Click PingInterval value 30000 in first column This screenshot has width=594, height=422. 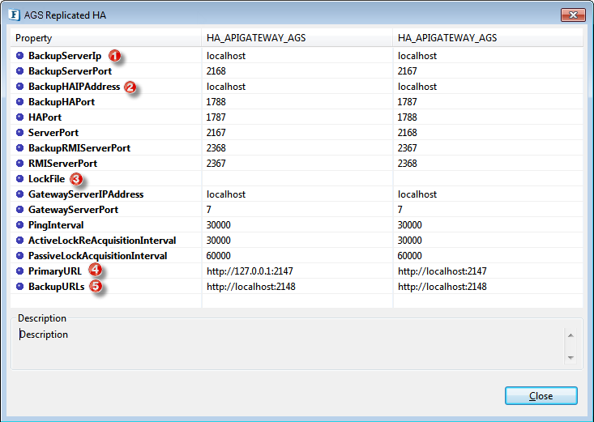click(x=218, y=224)
